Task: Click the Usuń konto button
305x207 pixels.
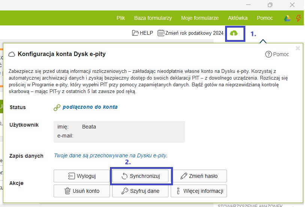Action: tap(82, 191)
